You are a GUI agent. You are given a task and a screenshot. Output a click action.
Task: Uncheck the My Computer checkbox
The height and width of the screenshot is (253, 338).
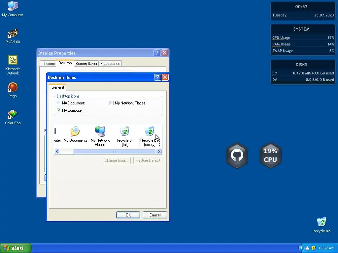click(x=59, y=110)
